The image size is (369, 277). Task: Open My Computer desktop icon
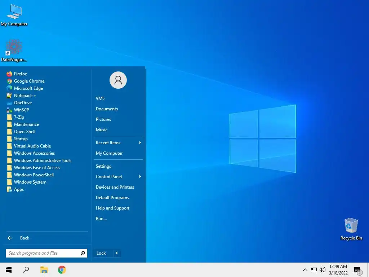pyautogui.click(x=14, y=15)
